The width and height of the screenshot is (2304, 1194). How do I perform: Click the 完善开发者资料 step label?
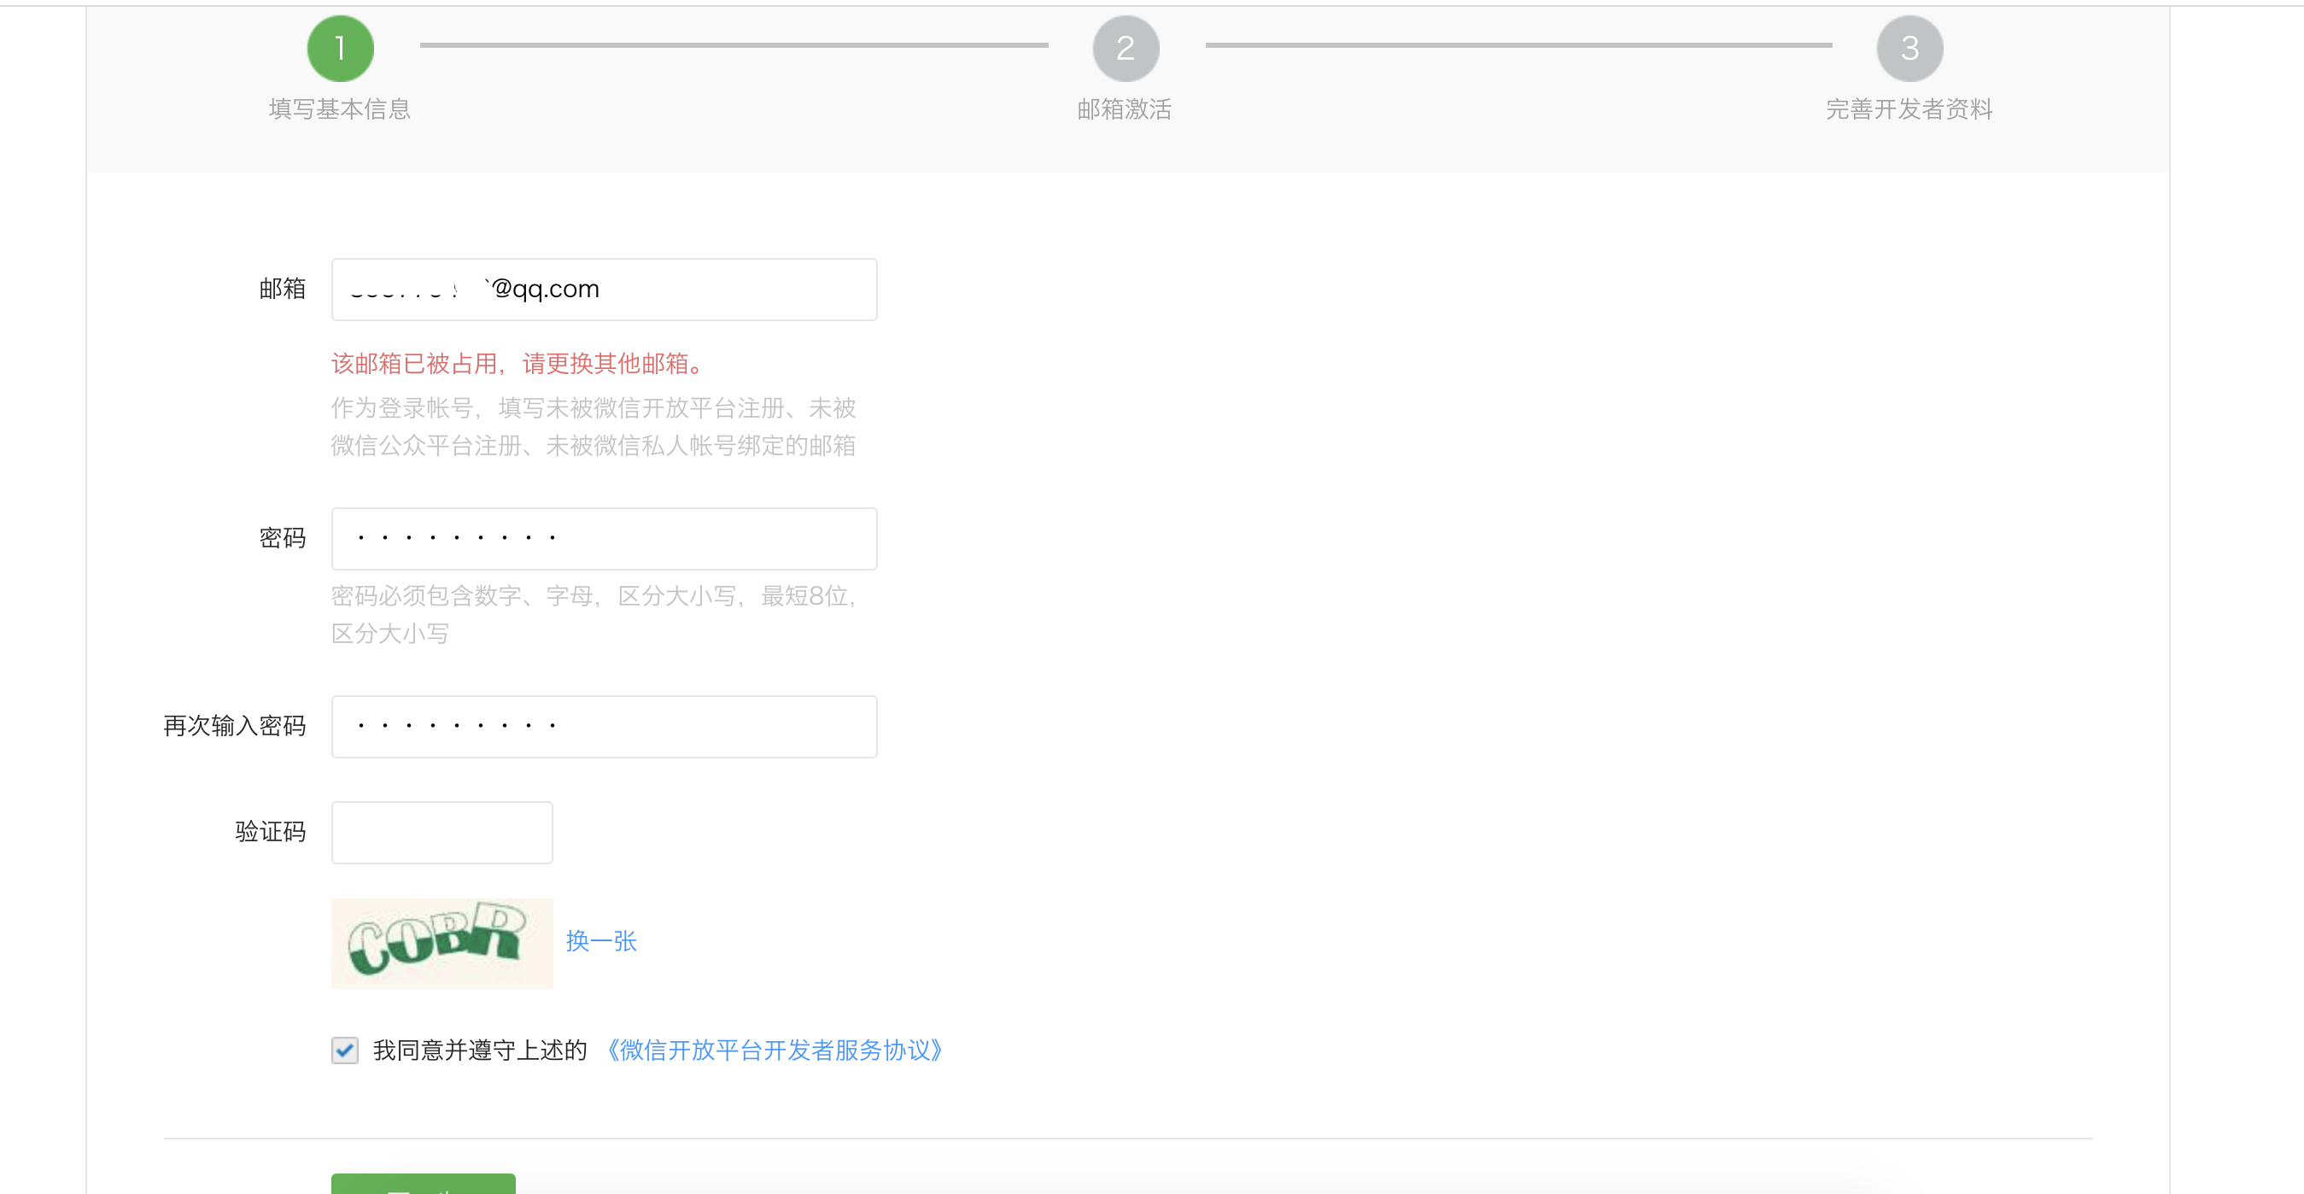pyautogui.click(x=1909, y=109)
